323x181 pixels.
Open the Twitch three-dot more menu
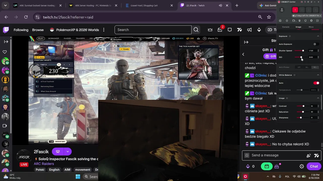tap(104, 30)
